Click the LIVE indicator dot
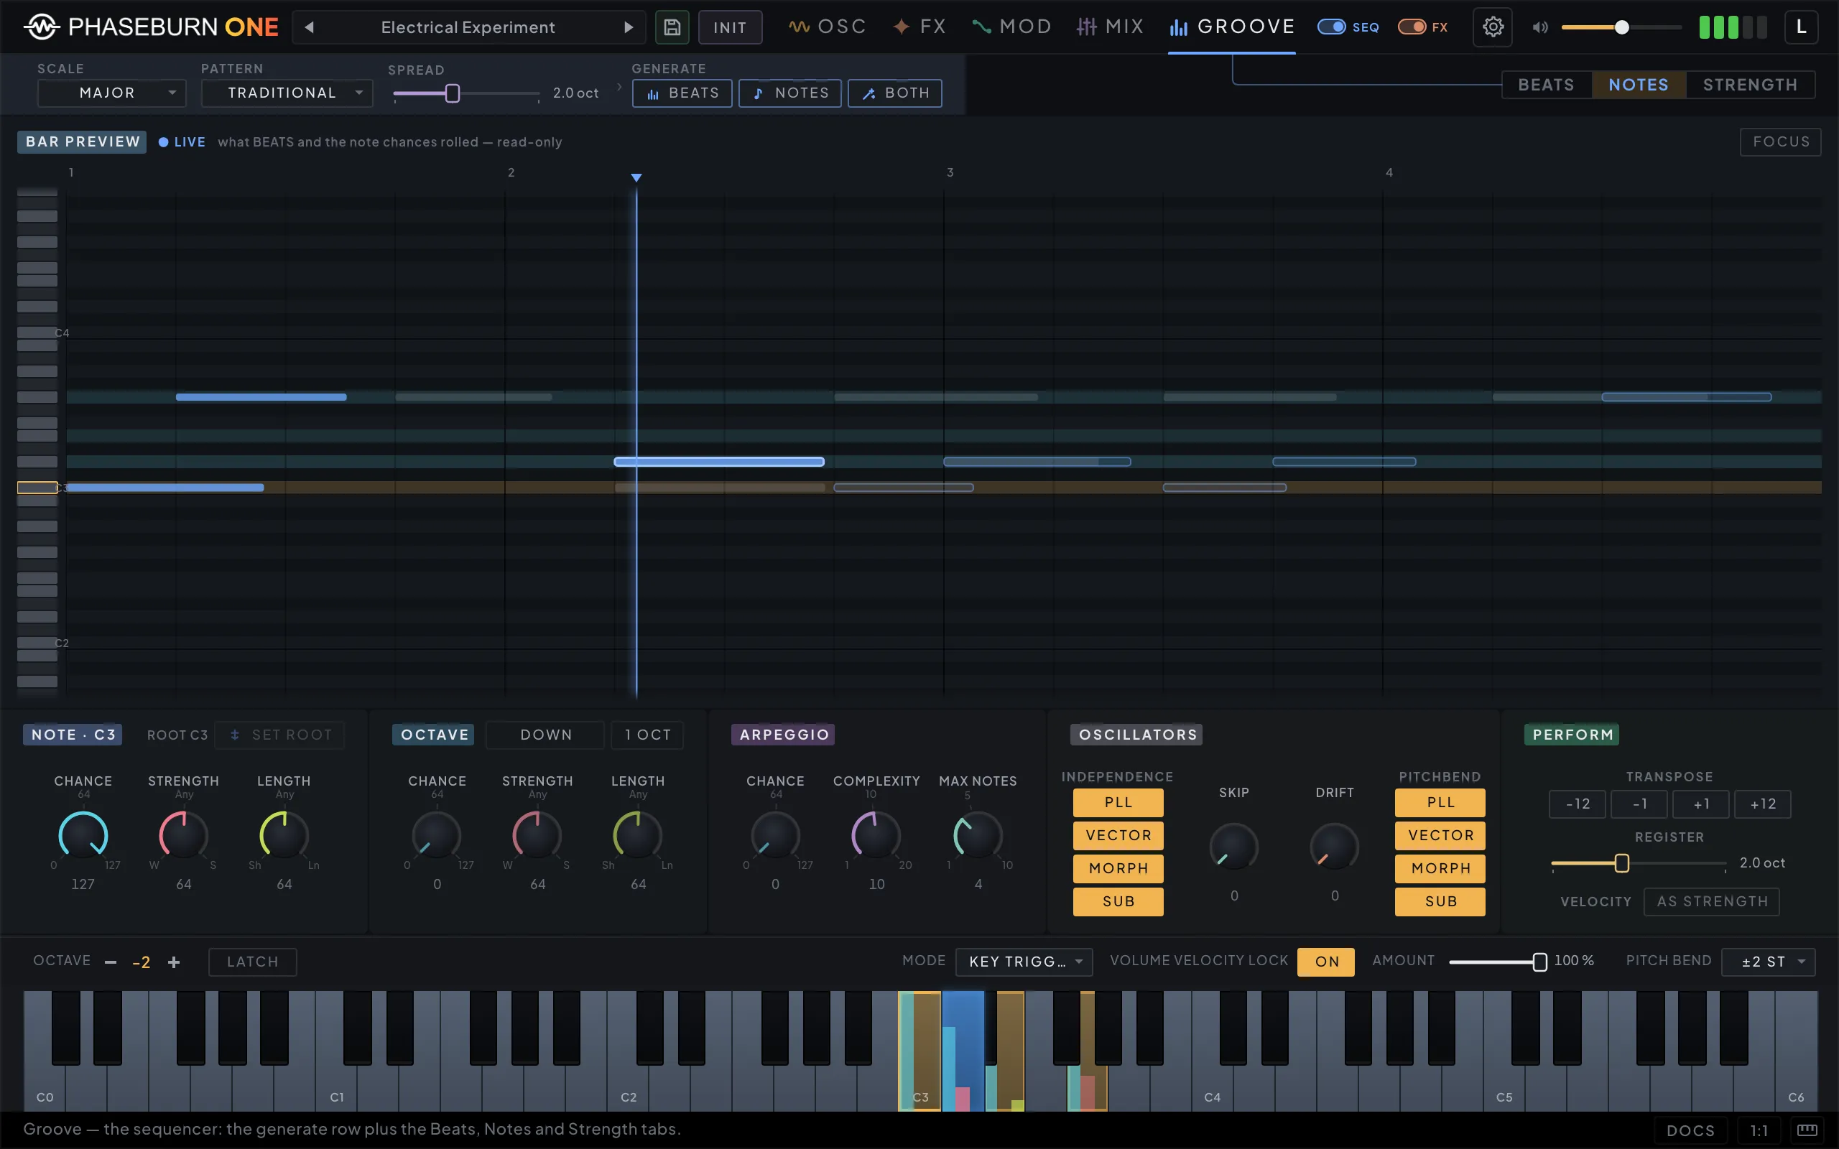This screenshot has width=1839, height=1149. tap(162, 142)
